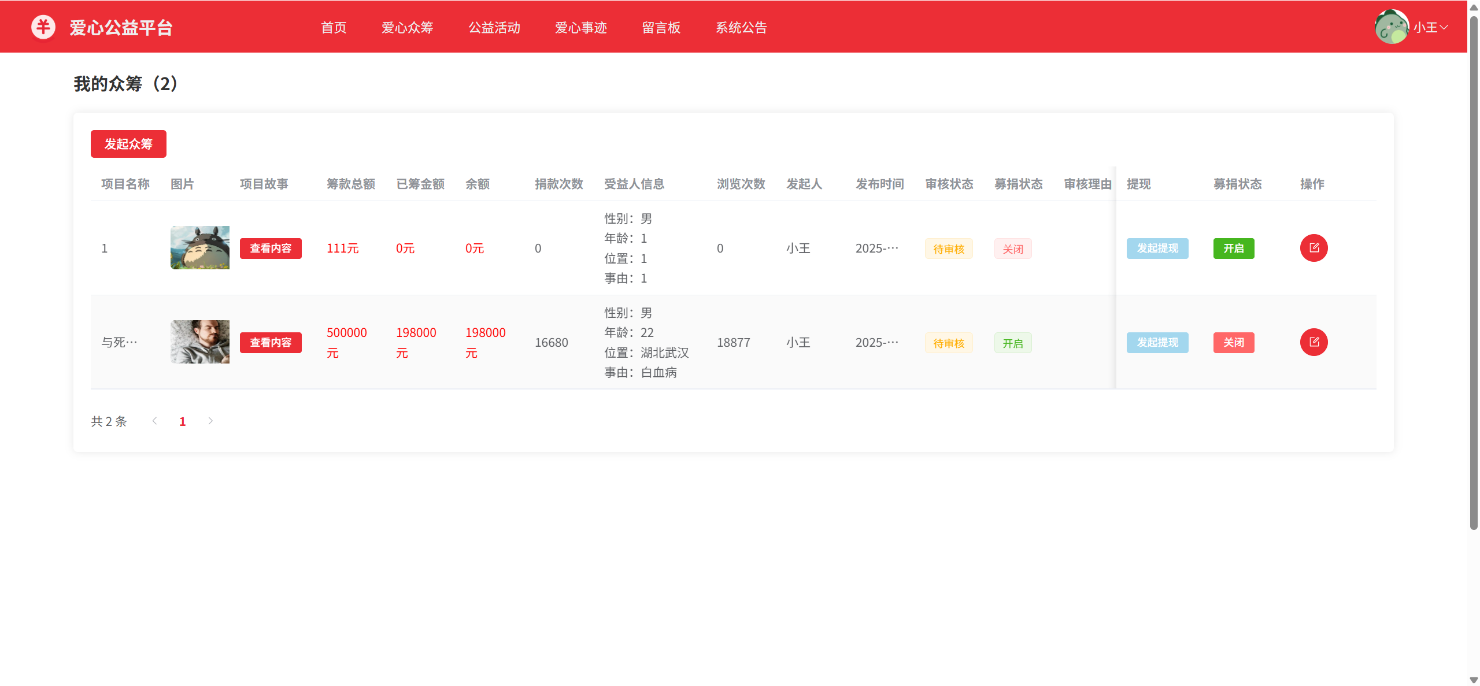Click the user avatar picture
Viewport: 1480px width, 686px height.
[1391, 27]
